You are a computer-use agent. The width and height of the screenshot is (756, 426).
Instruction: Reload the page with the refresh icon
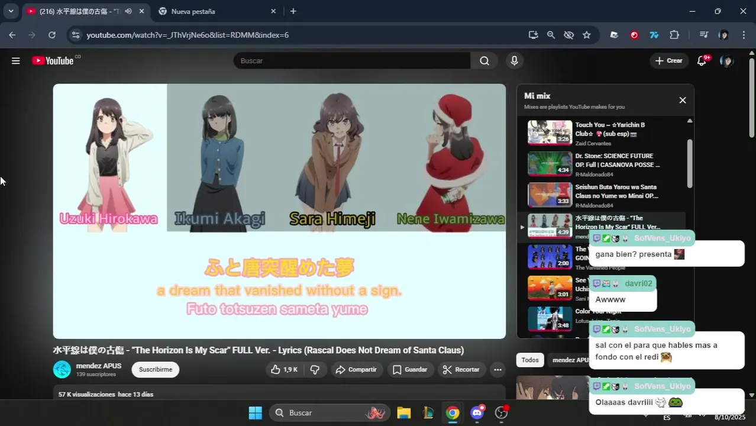(52, 35)
